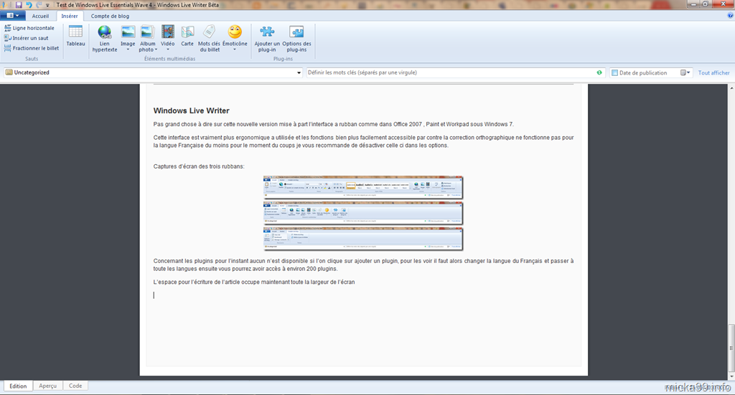Click the Windows Live Writer heading text

pos(191,111)
